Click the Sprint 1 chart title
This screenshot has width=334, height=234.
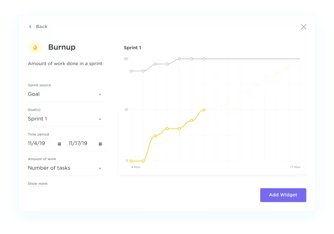(x=132, y=48)
